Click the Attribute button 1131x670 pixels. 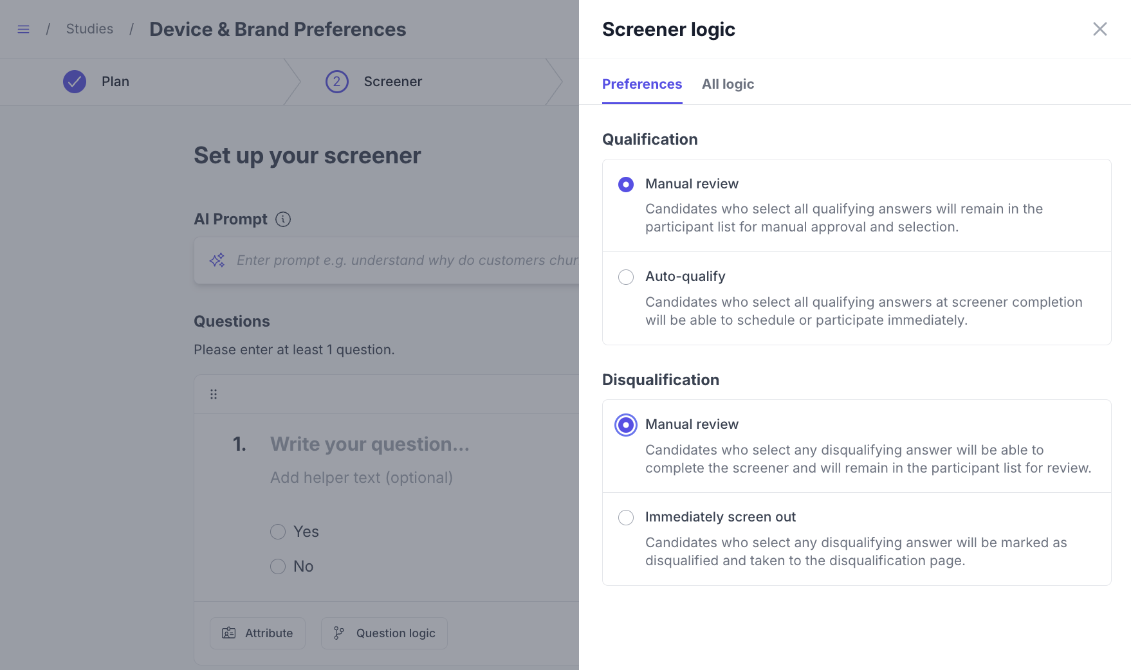point(257,633)
